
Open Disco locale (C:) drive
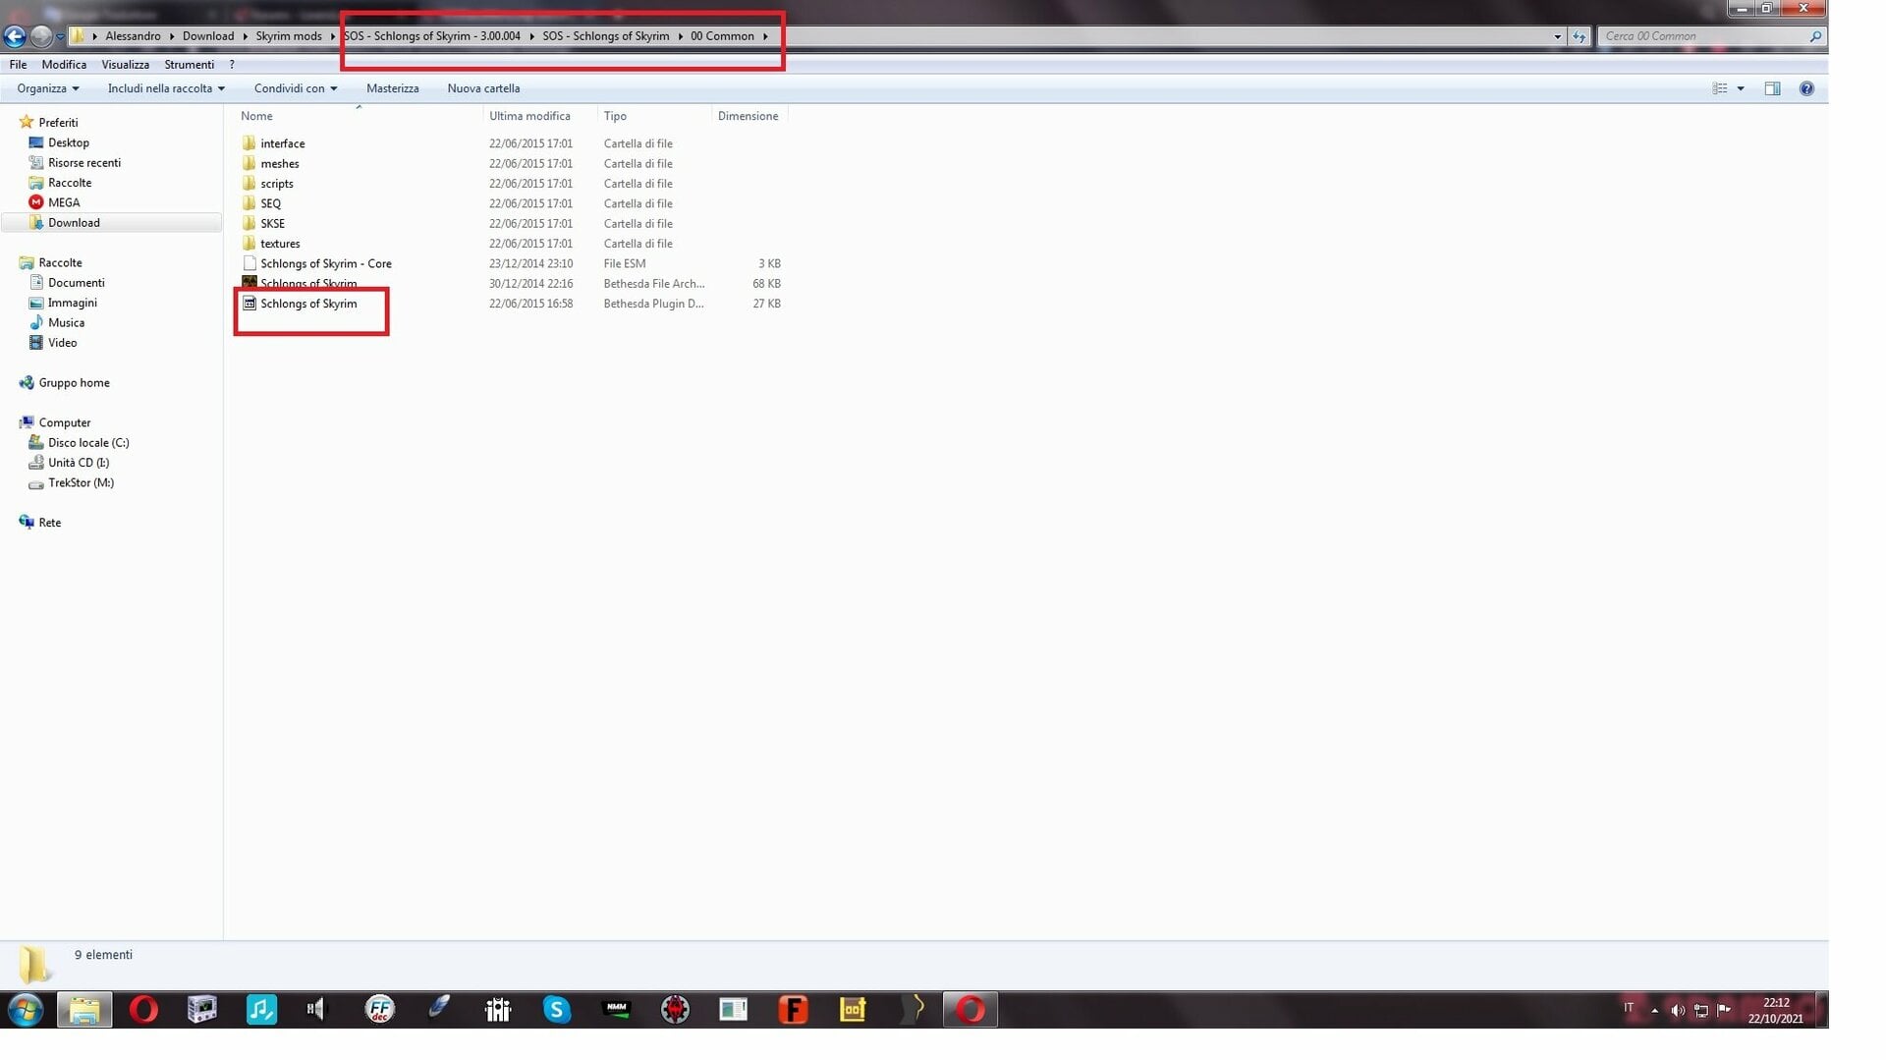[87, 443]
